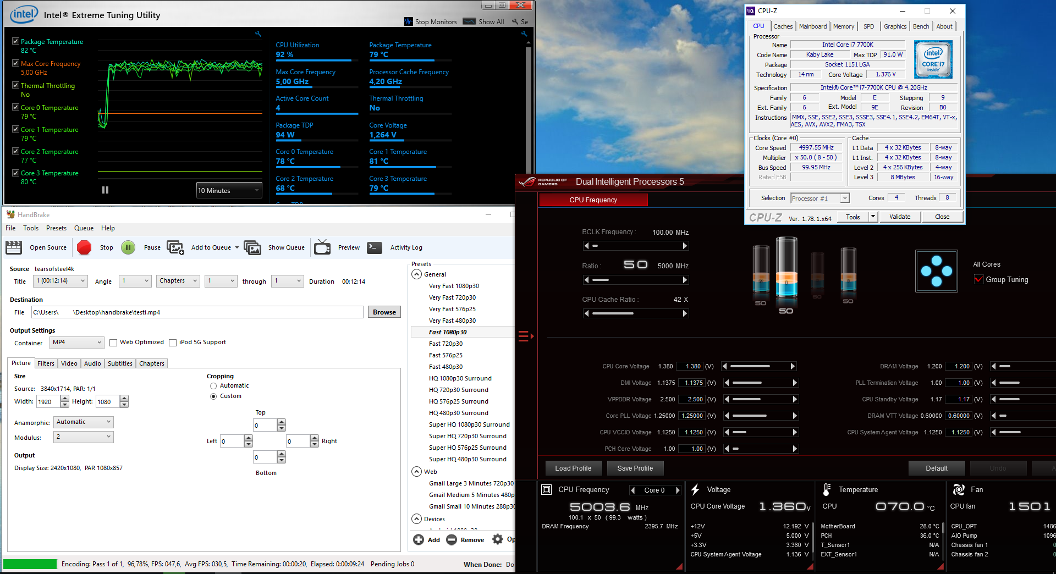Click the Default button in Dual Intelligent Processors
Image resolution: width=1056 pixels, height=574 pixels.
(937, 468)
